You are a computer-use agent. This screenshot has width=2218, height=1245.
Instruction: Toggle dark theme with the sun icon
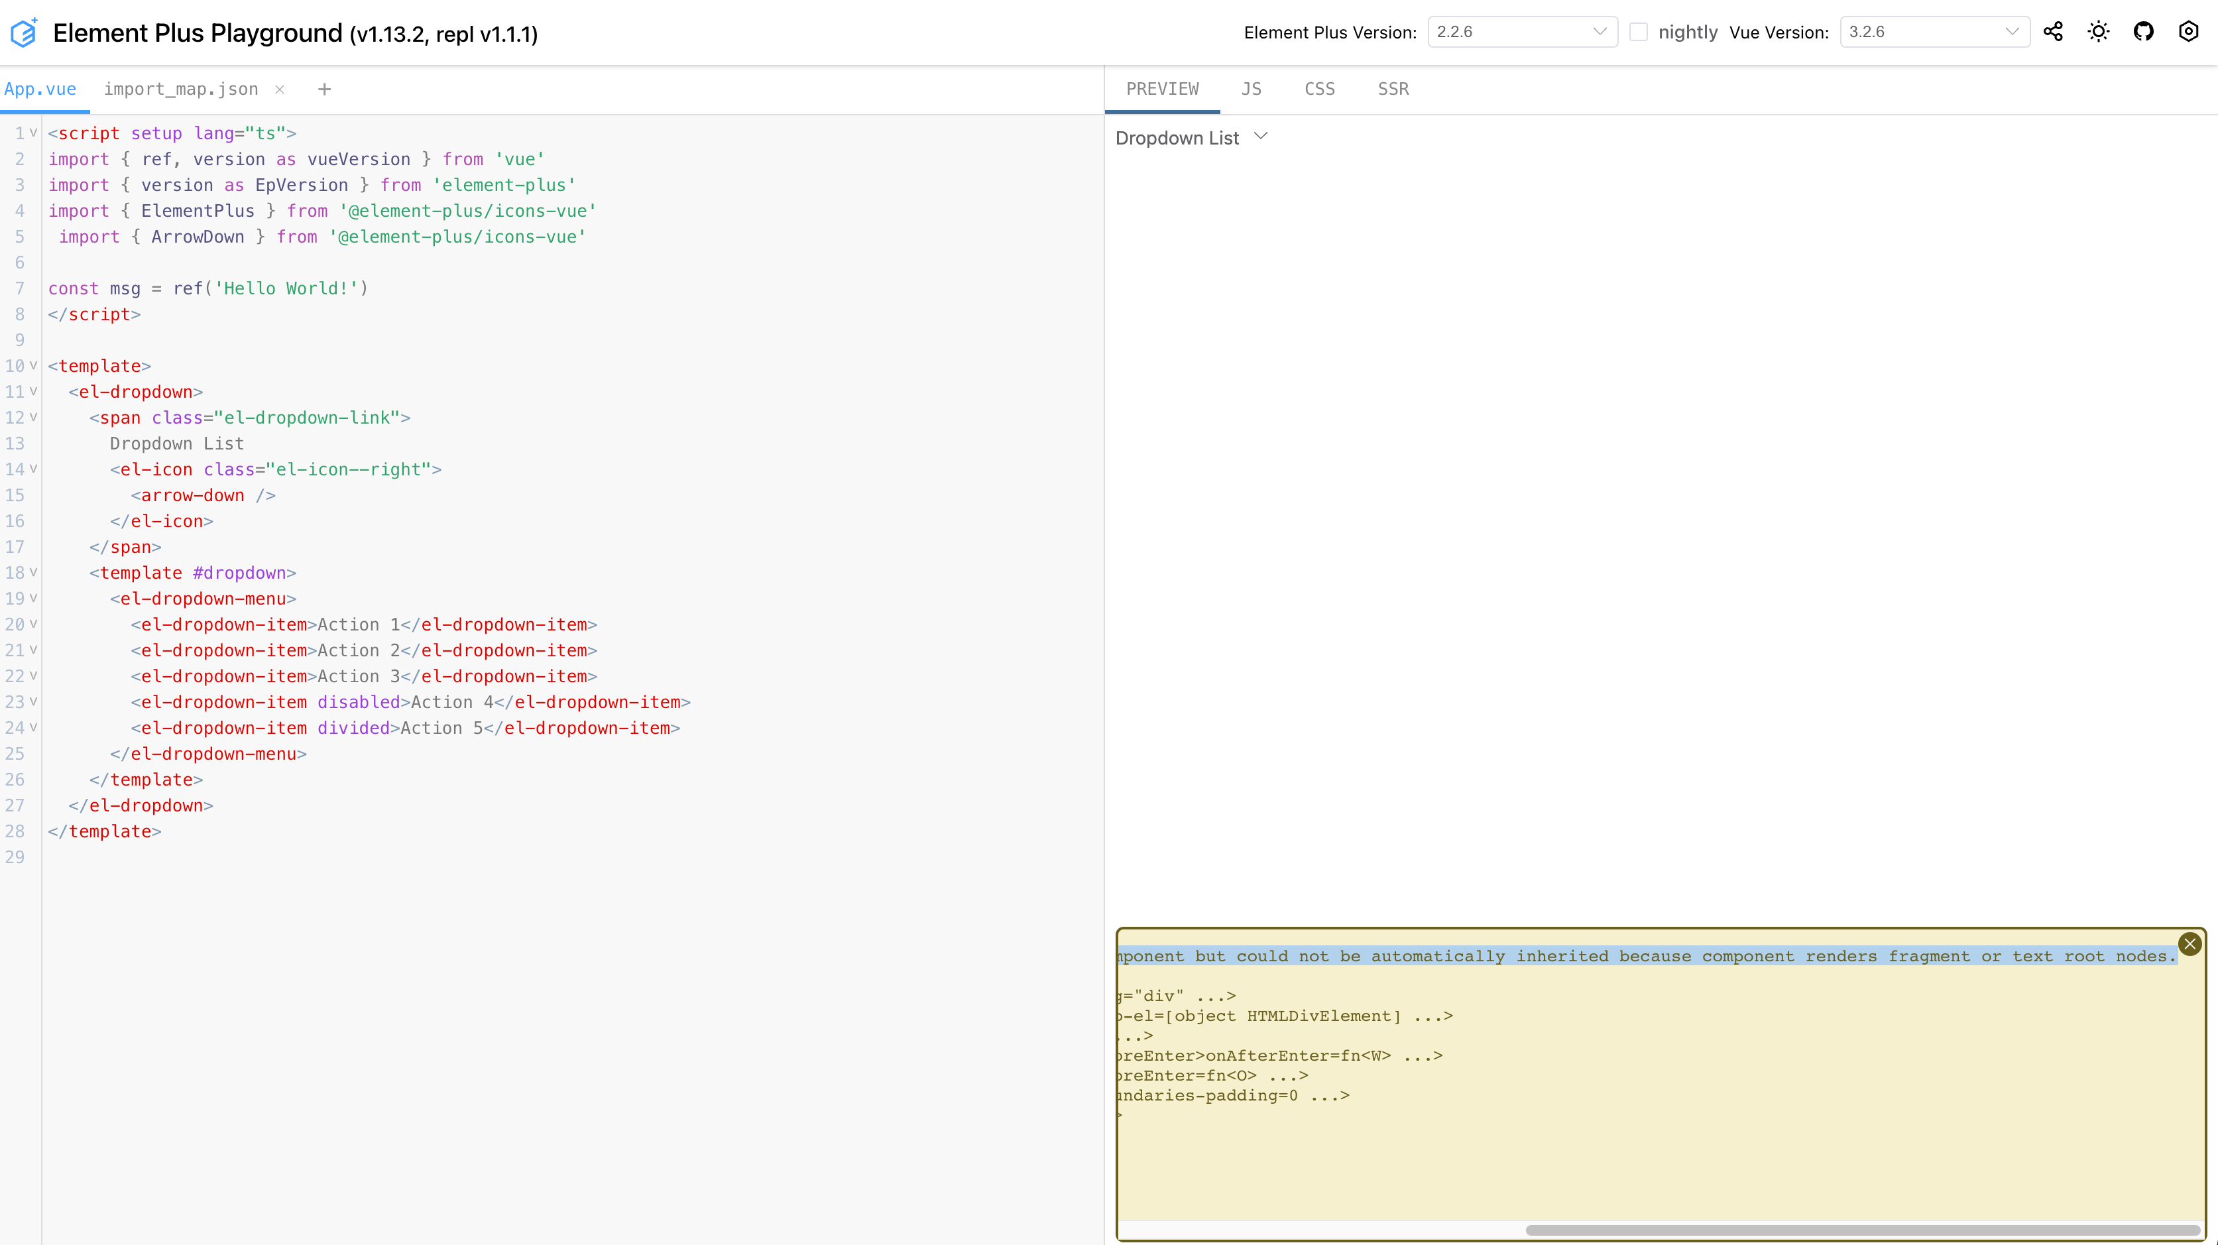[x=2098, y=31]
